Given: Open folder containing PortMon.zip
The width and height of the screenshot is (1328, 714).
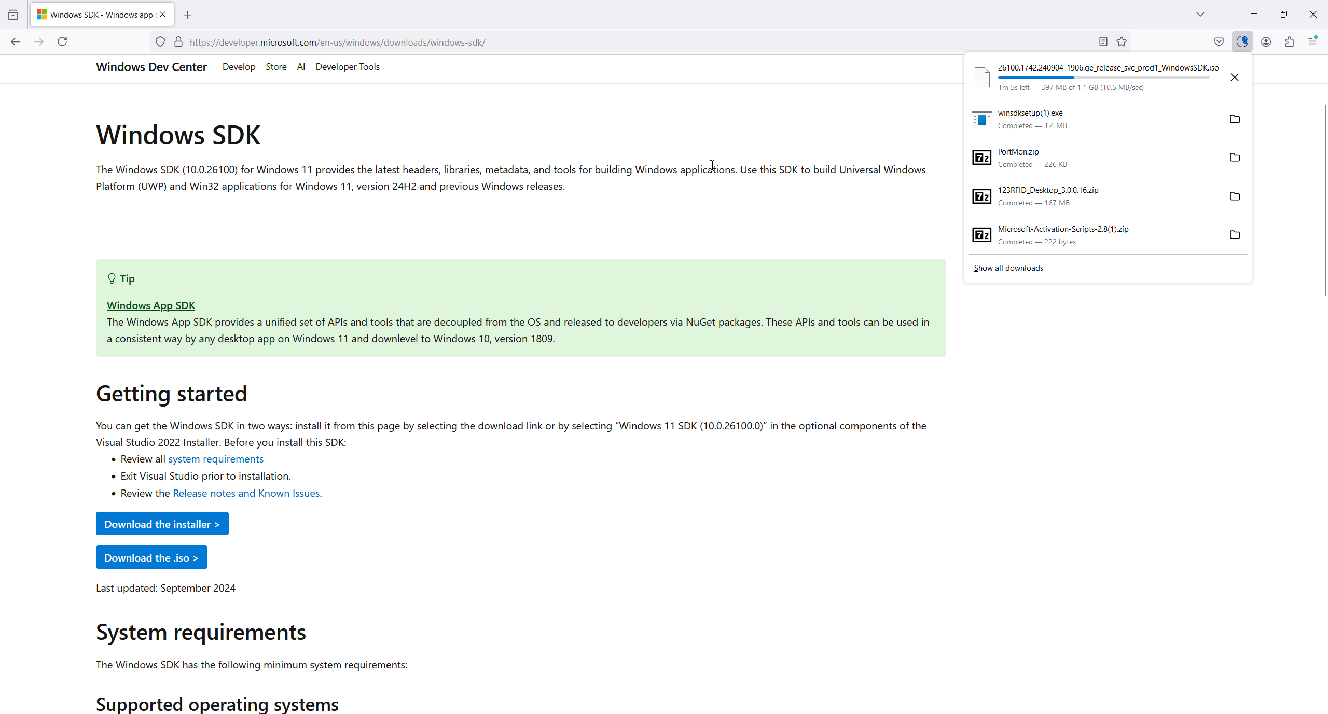Looking at the screenshot, I should (x=1235, y=158).
